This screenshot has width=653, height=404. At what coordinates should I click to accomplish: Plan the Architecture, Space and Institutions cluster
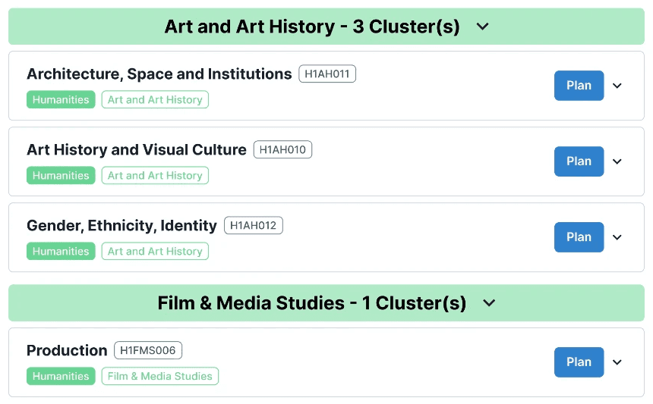pyautogui.click(x=579, y=86)
